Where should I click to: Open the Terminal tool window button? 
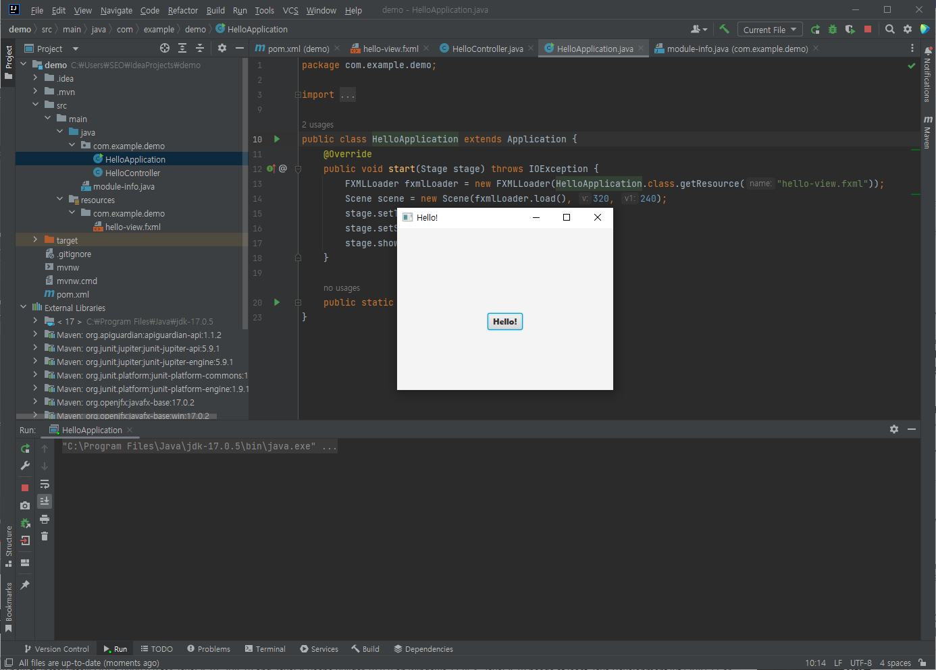pos(265,649)
